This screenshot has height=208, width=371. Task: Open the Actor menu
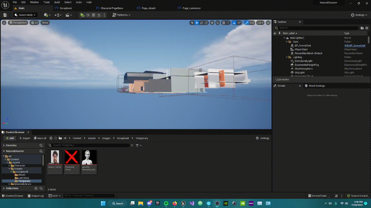[x=79, y=2]
